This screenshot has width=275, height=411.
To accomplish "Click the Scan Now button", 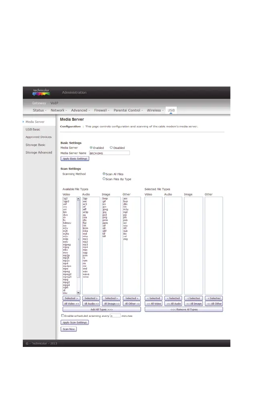I will tap(69, 329).
